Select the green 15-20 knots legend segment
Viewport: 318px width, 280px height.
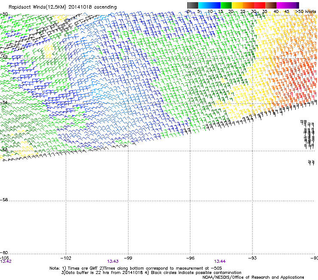click(226, 5)
